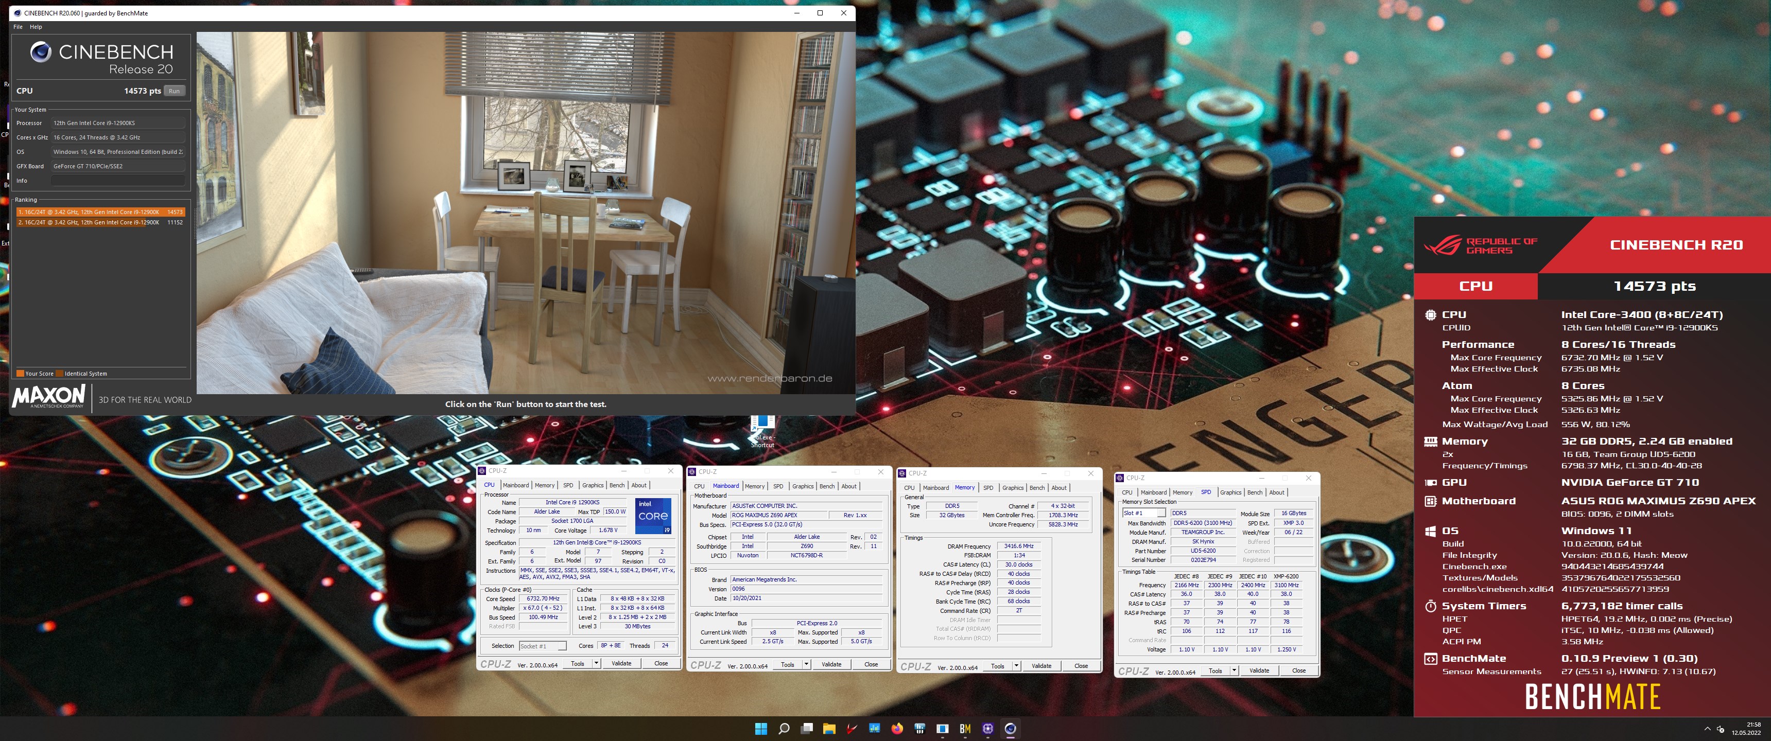Activate the Cinebench taskbar icon
The width and height of the screenshot is (1771, 741).
1010,729
